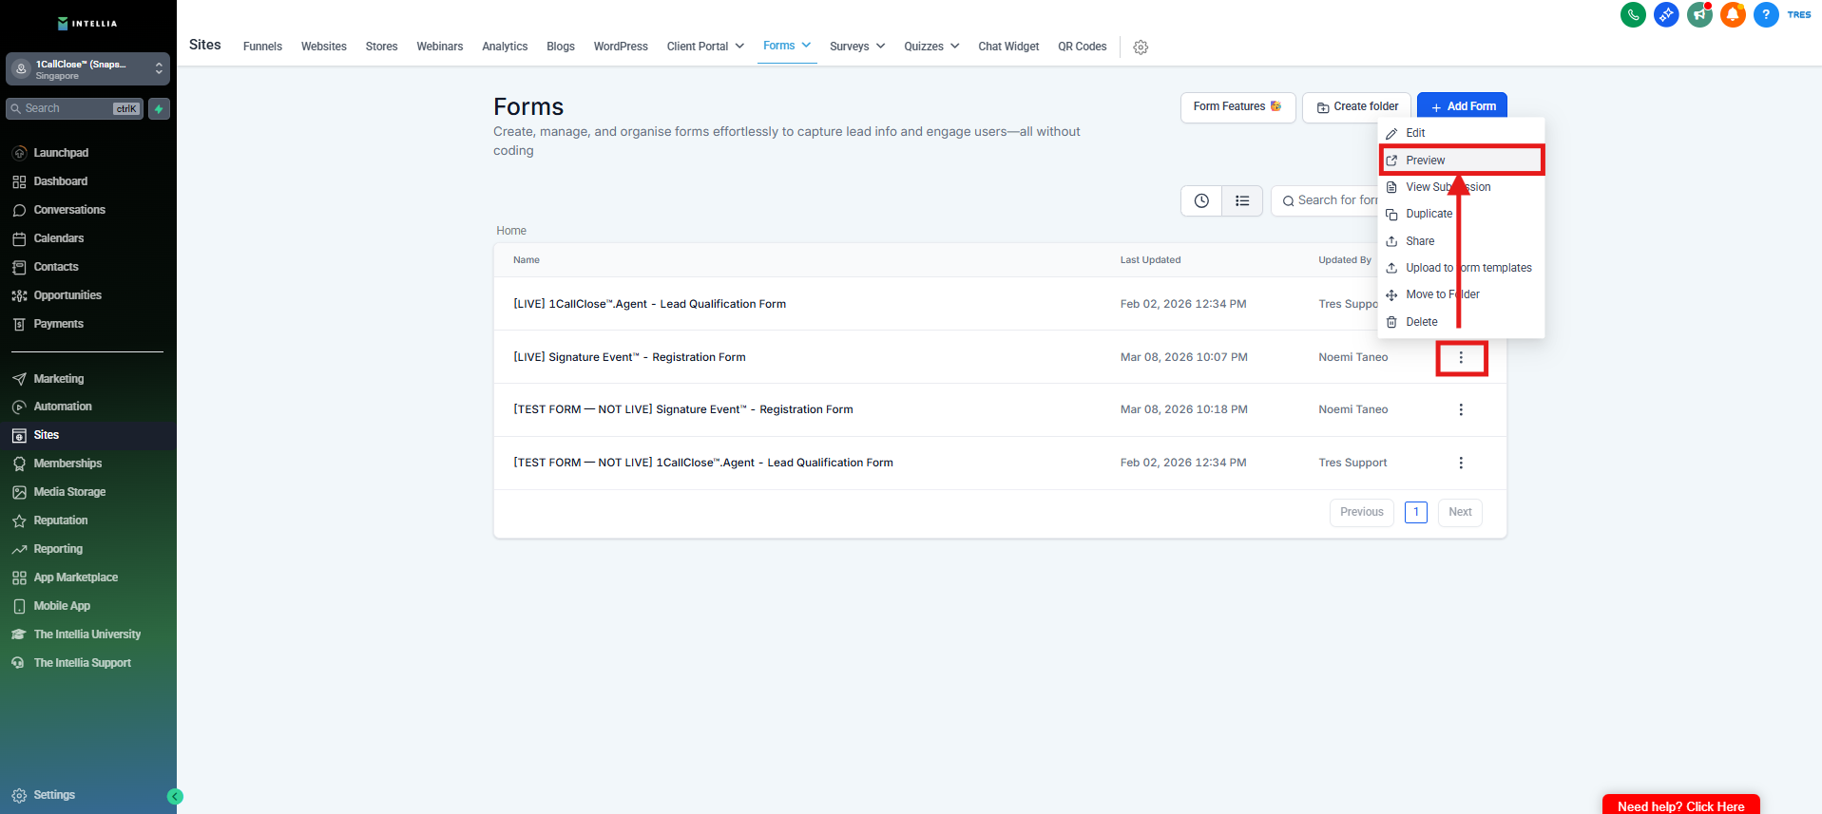
Task: Click the green phone call icon
Action: point(1633,14)
